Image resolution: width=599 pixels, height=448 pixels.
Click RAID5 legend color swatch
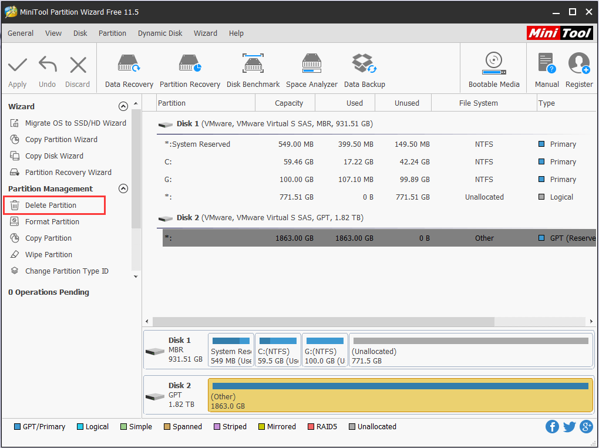(311, 427)
